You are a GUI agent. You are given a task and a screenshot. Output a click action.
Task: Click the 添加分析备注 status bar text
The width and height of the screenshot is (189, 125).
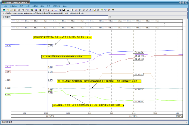(x=7, y=122)
